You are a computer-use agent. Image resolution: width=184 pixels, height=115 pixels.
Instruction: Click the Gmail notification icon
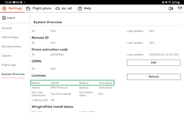click(x=18, y=2)
